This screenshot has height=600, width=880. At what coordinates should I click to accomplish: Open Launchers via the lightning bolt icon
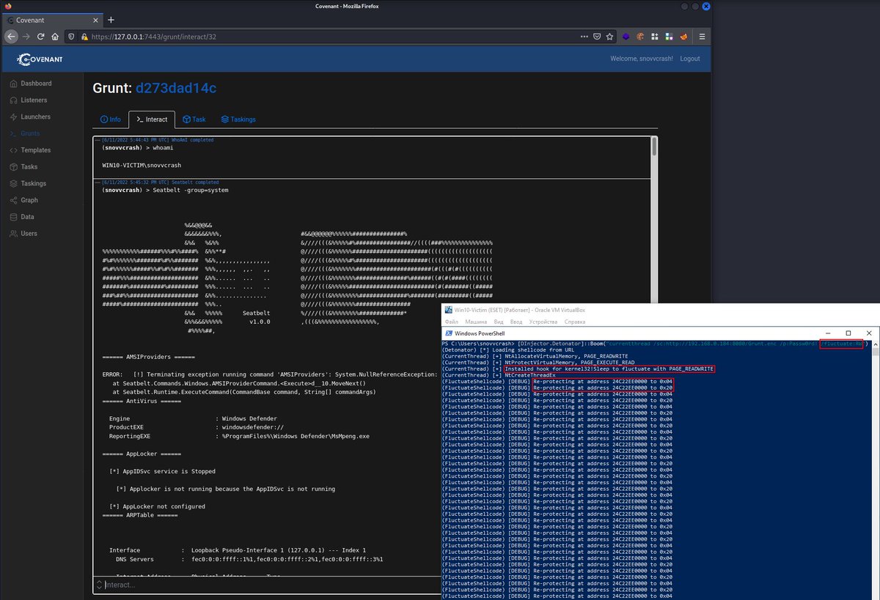(12, 116)
